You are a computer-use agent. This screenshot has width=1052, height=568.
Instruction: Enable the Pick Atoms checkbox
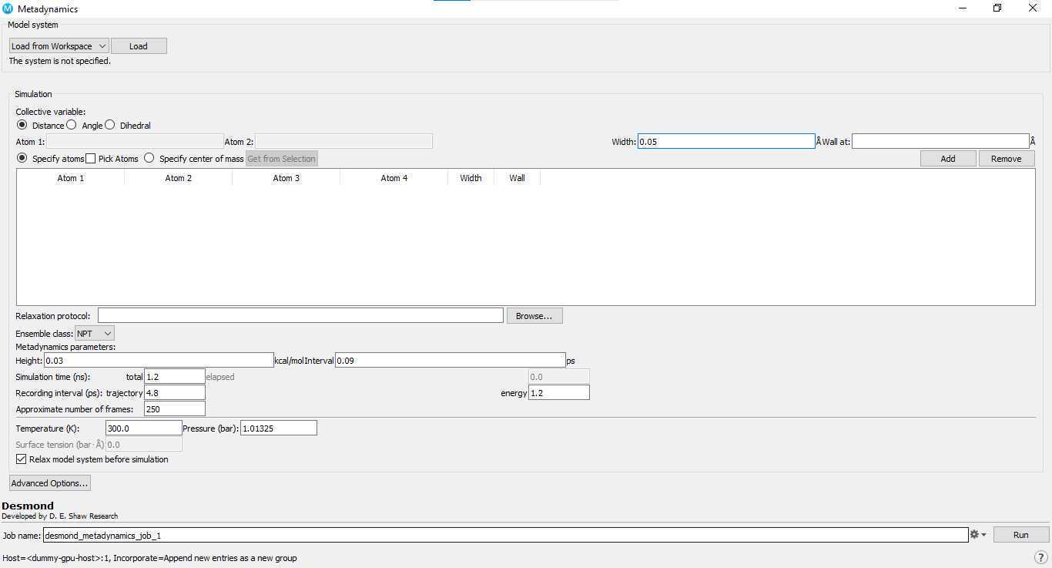pyautogui.click(x=91, y=159)
